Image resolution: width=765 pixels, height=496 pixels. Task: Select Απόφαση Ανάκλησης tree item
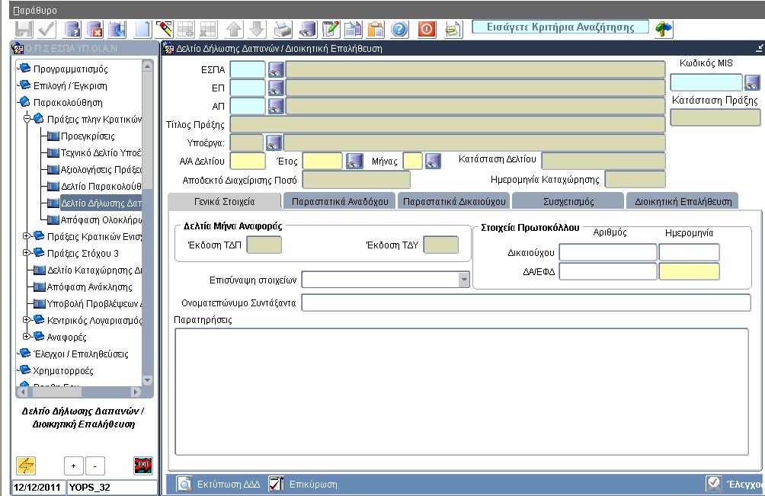pyautogui.click(x=89, y=286)
